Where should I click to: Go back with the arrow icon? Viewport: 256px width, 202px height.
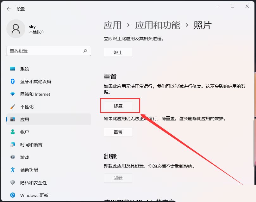tap(9, 9)
